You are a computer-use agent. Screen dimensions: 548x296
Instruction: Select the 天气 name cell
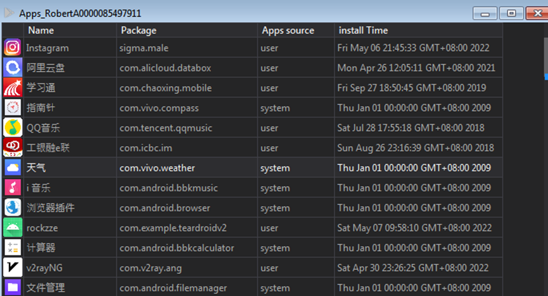pos(70,168)
